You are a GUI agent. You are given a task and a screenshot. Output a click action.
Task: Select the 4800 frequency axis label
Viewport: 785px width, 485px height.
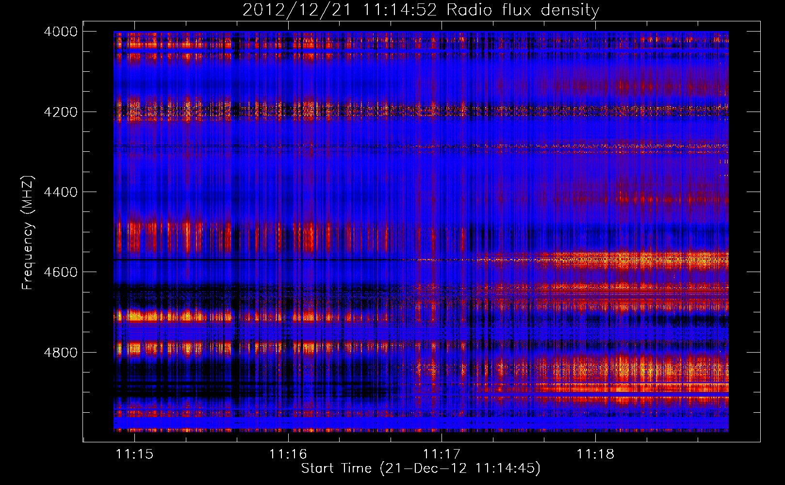coord(61,353)
